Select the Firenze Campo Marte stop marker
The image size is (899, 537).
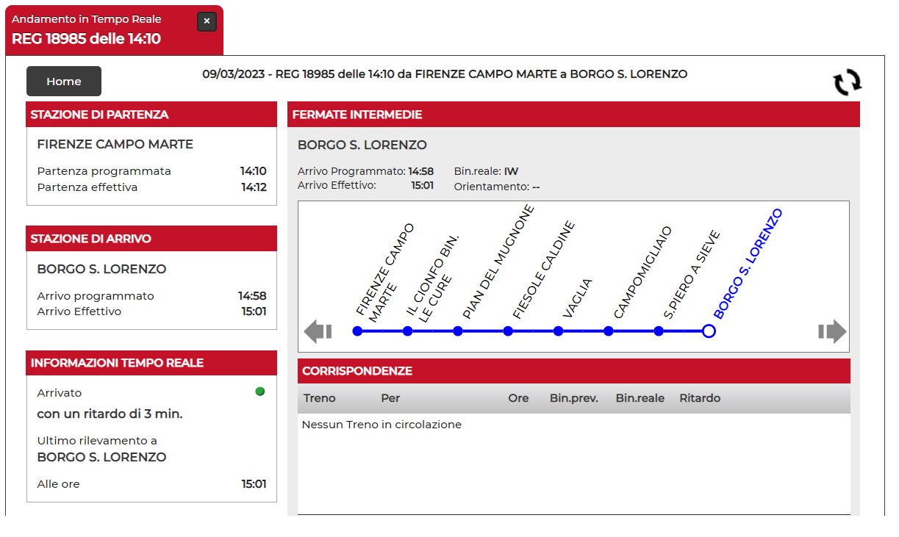(357, 331)
